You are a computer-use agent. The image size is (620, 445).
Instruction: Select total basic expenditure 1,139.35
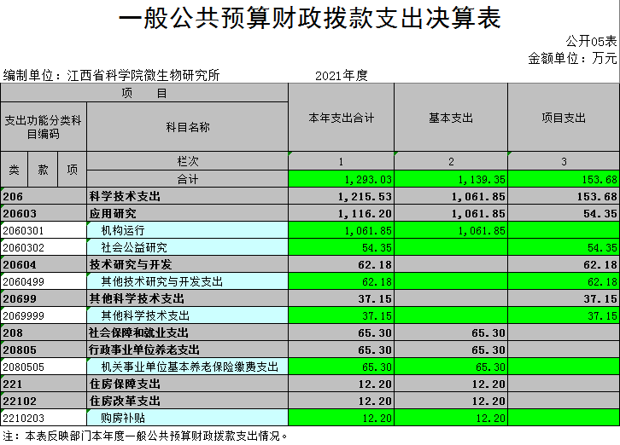451,179
